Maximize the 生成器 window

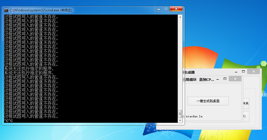pos(243,72)
